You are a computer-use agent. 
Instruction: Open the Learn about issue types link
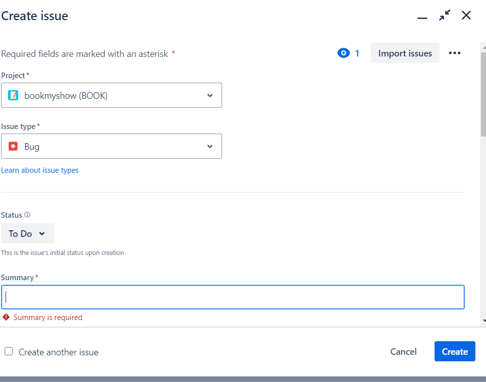click(x=40, y=170)
